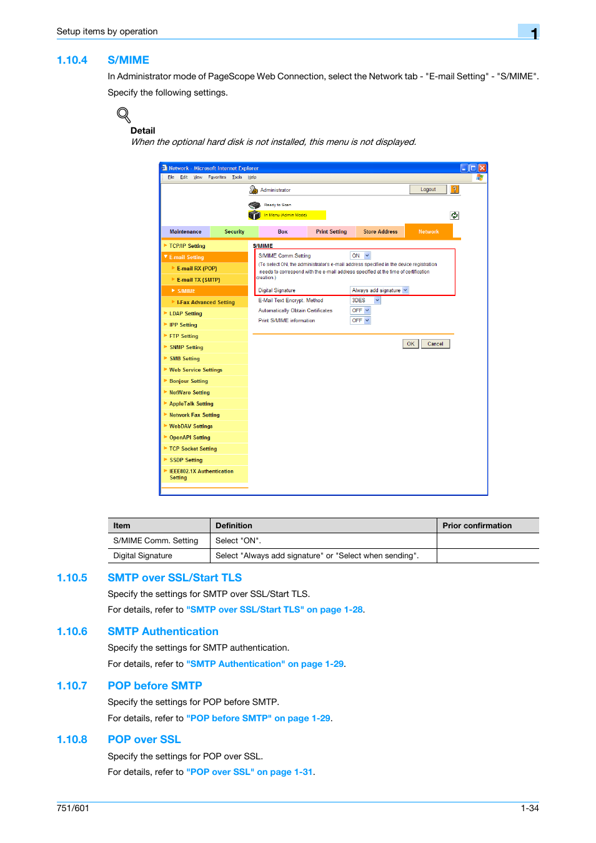Switch to the Network tab

click(x=429, y=231)
